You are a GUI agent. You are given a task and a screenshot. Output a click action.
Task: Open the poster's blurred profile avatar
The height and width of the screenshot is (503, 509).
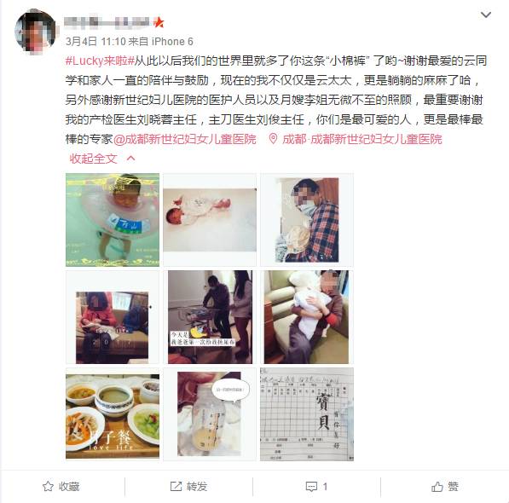pyautogui.click(x=36, y=30)
